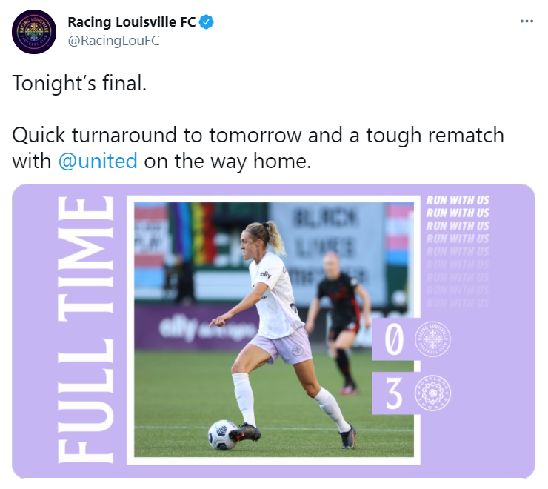This screenshot has height=489, width=548.
Task: Follow the @united mention link
Action: [x=98, y=162]
